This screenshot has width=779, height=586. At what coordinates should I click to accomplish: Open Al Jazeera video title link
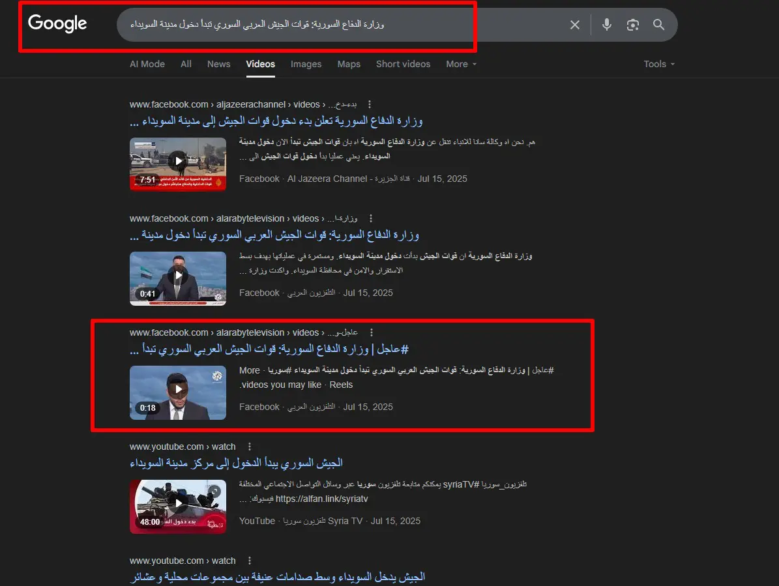point(276,121)
